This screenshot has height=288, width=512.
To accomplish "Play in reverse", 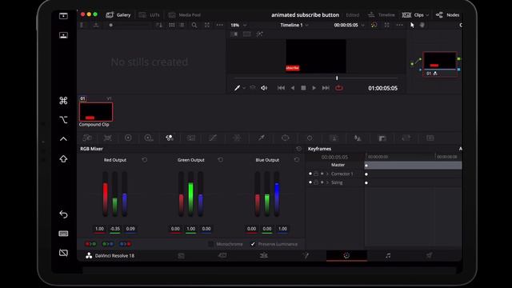I will pyautogui.click(x=293, y=88).
